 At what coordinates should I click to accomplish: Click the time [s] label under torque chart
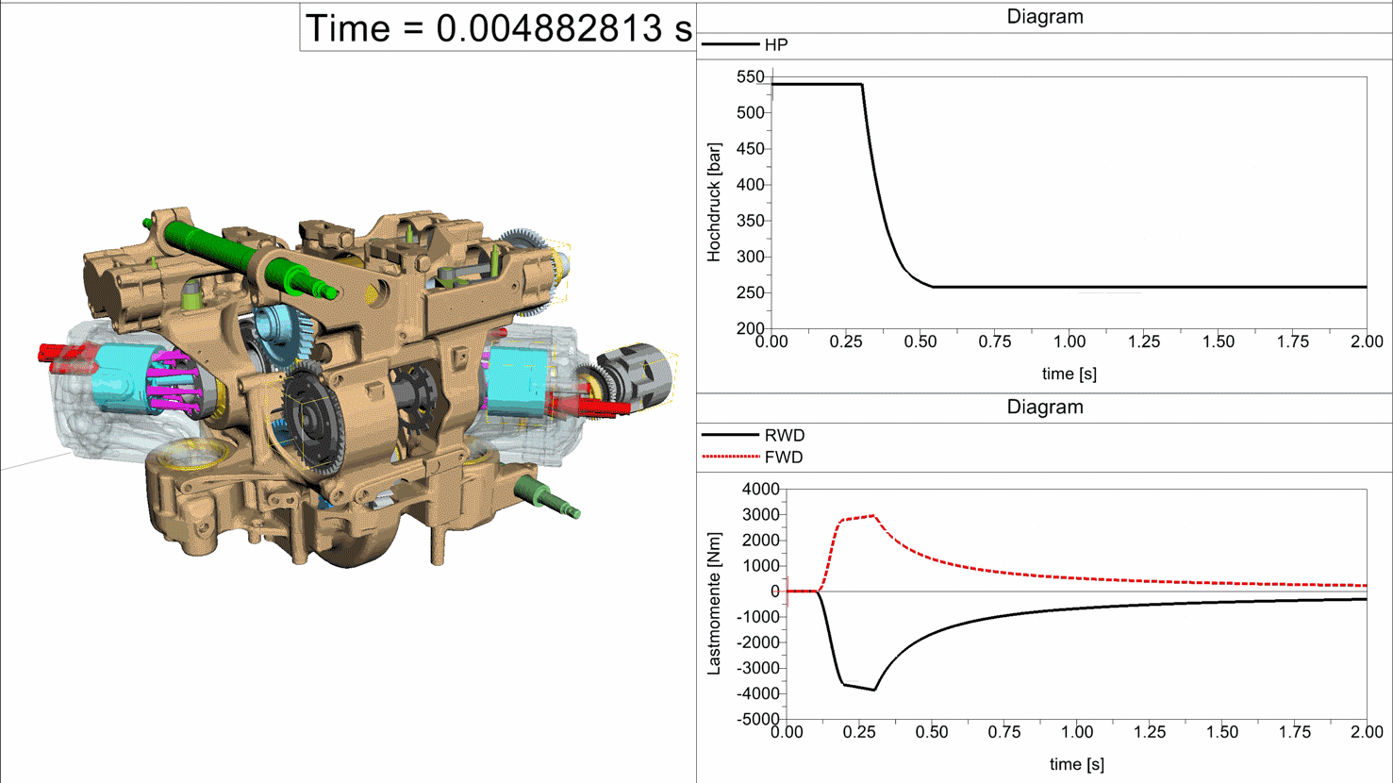click(x=1076, y=764)
